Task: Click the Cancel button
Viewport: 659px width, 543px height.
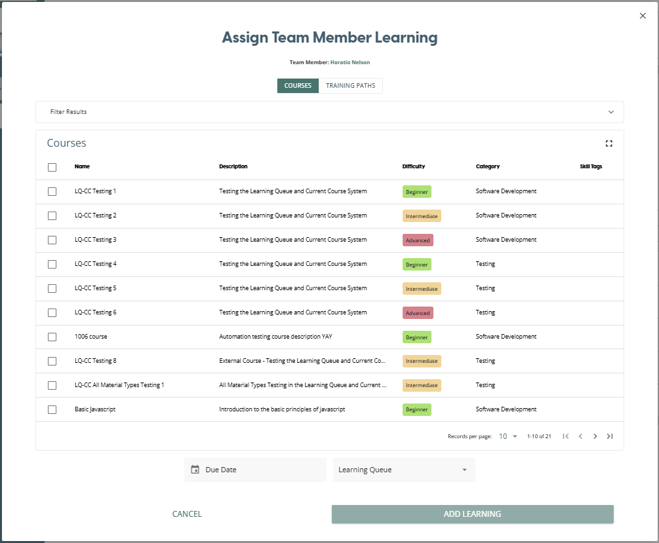Action: click(x=187, y=514)
